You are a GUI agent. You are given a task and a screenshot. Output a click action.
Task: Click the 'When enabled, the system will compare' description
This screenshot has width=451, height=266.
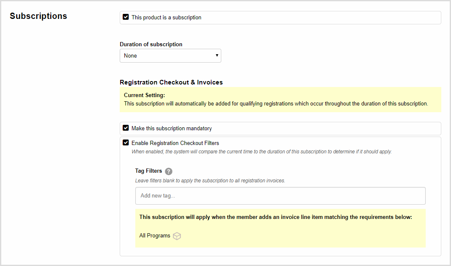click(261, 152)
